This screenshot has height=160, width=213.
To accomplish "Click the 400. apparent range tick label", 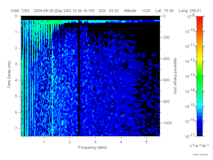I will pyautogui.click(x=167, y=59).
